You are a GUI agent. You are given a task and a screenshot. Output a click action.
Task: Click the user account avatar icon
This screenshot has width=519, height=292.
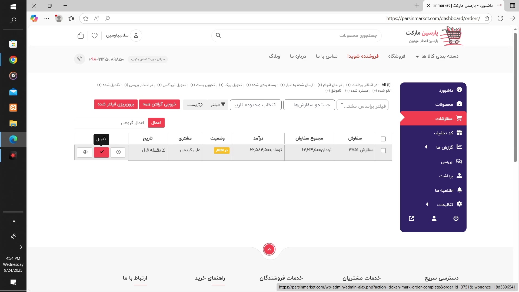click(136, 36)
